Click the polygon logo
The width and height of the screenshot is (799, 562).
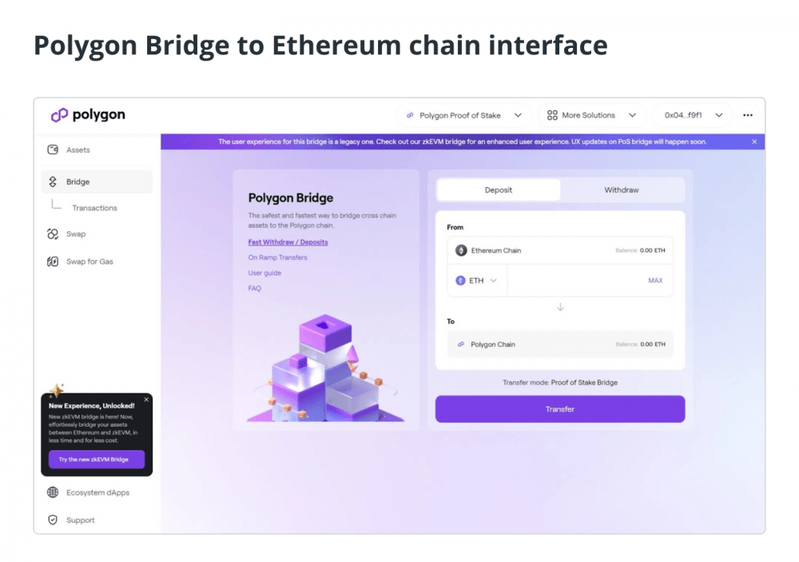88,115
